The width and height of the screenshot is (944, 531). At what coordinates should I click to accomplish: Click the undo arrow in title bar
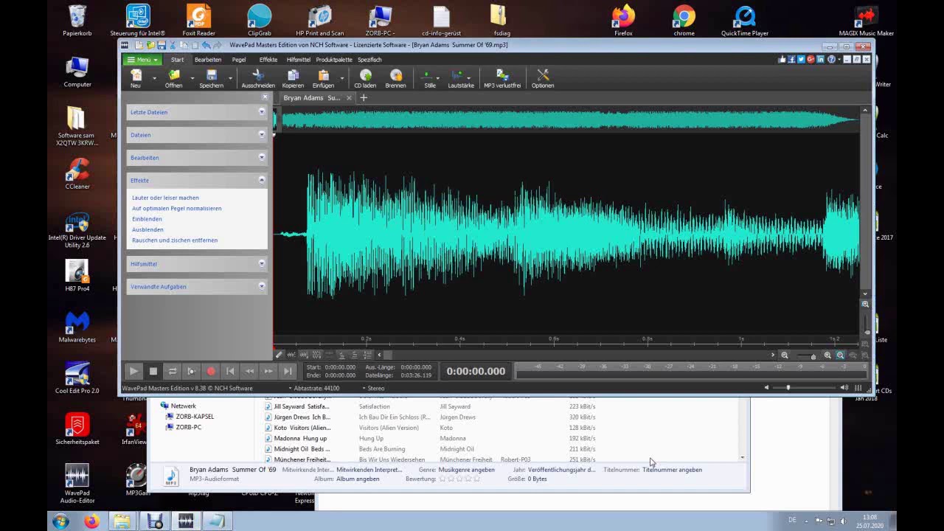pos(206,45)
